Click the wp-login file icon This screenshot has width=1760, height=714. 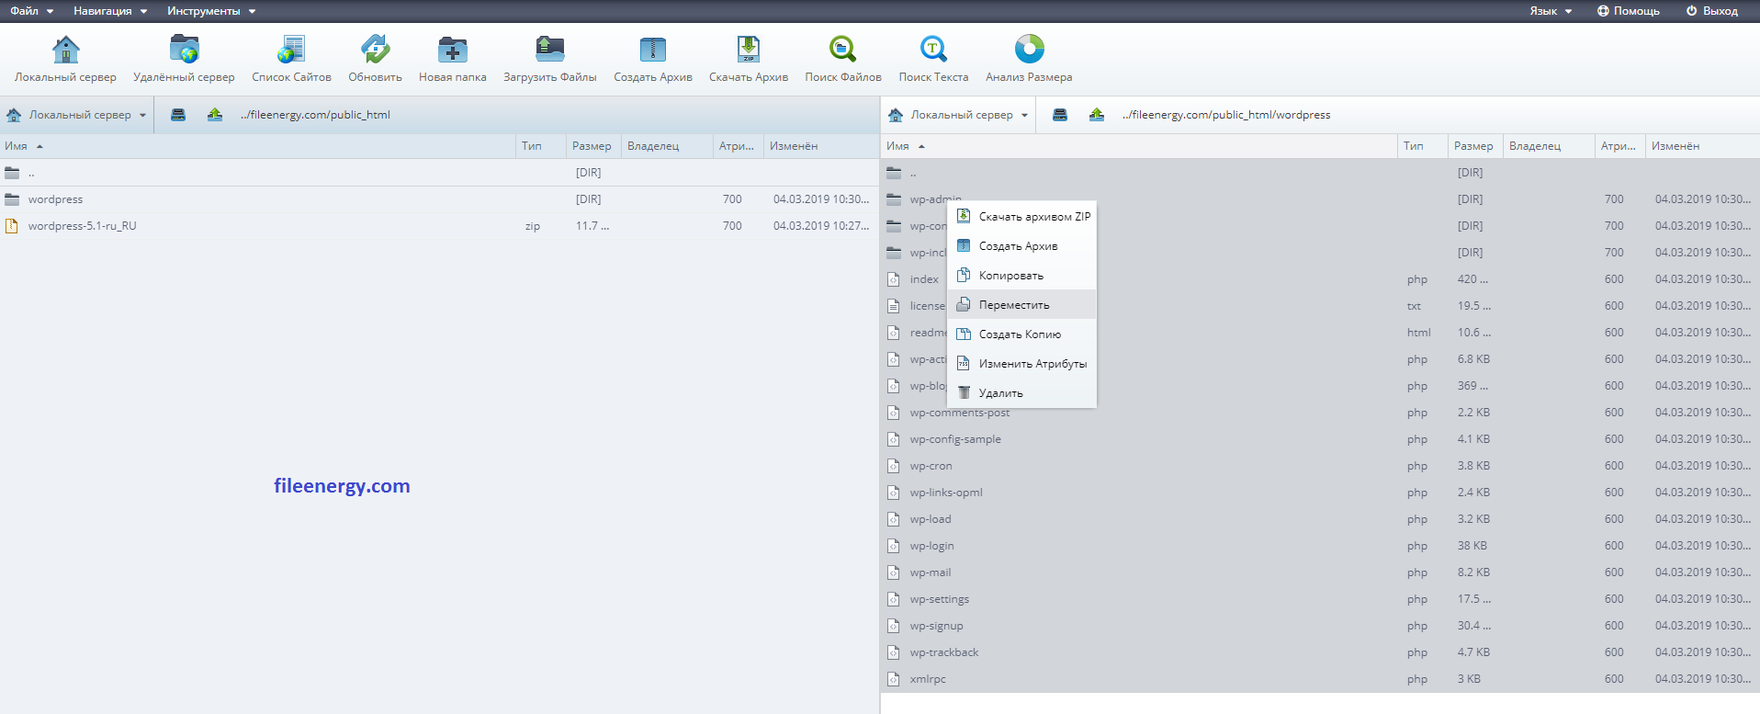click(894, 546)
